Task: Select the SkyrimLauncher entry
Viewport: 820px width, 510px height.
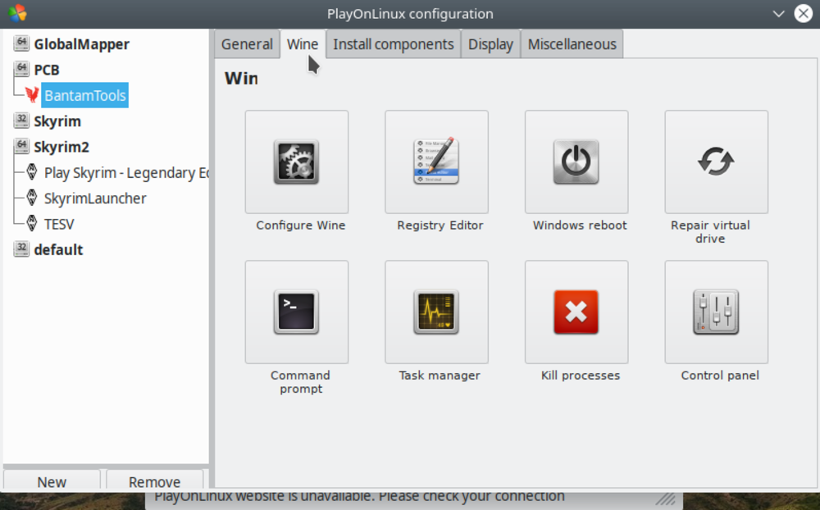Action: (95, 198)
